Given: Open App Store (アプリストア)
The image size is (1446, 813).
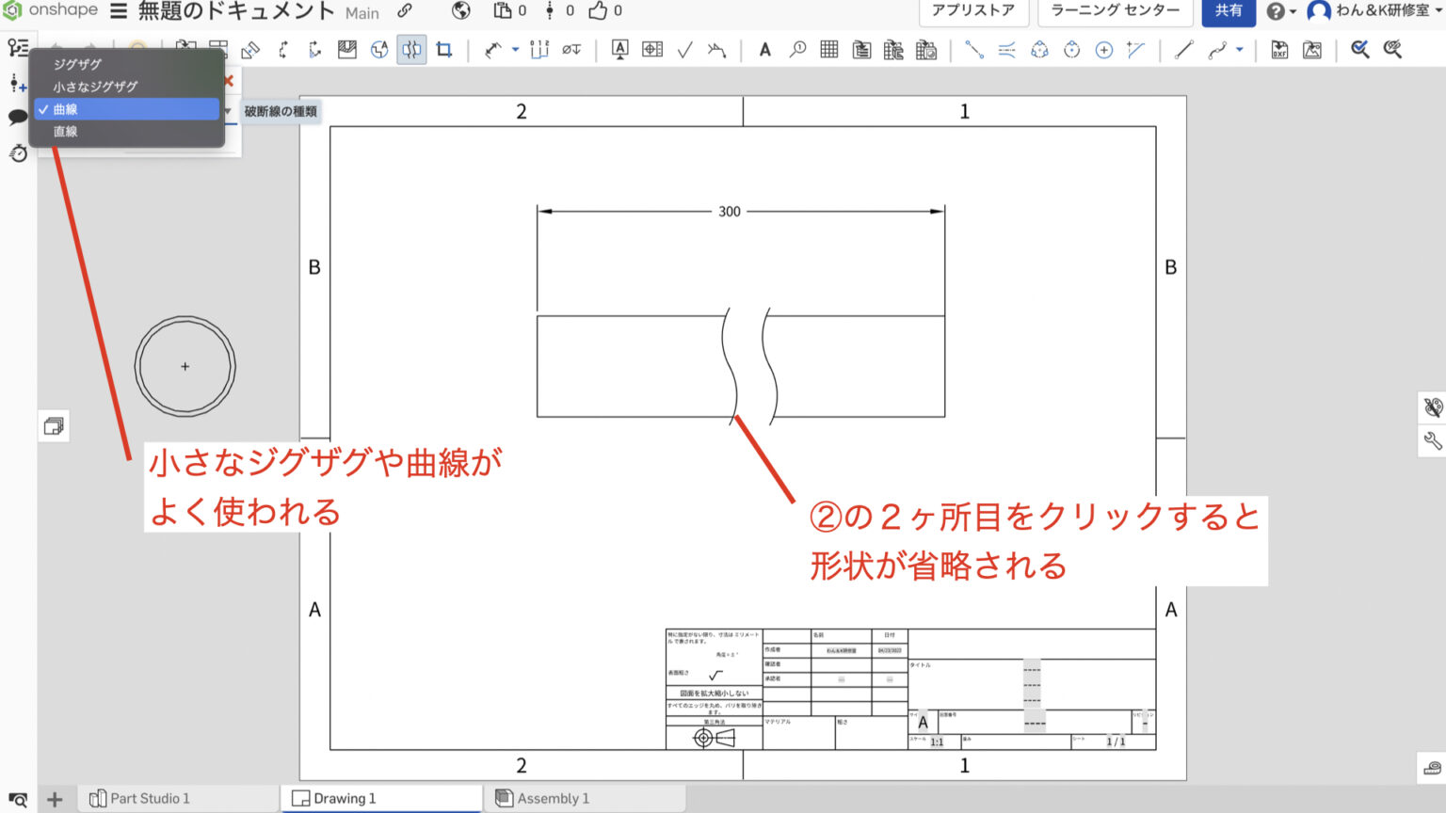Looking at the screenshot, I should tap(973, 11).
